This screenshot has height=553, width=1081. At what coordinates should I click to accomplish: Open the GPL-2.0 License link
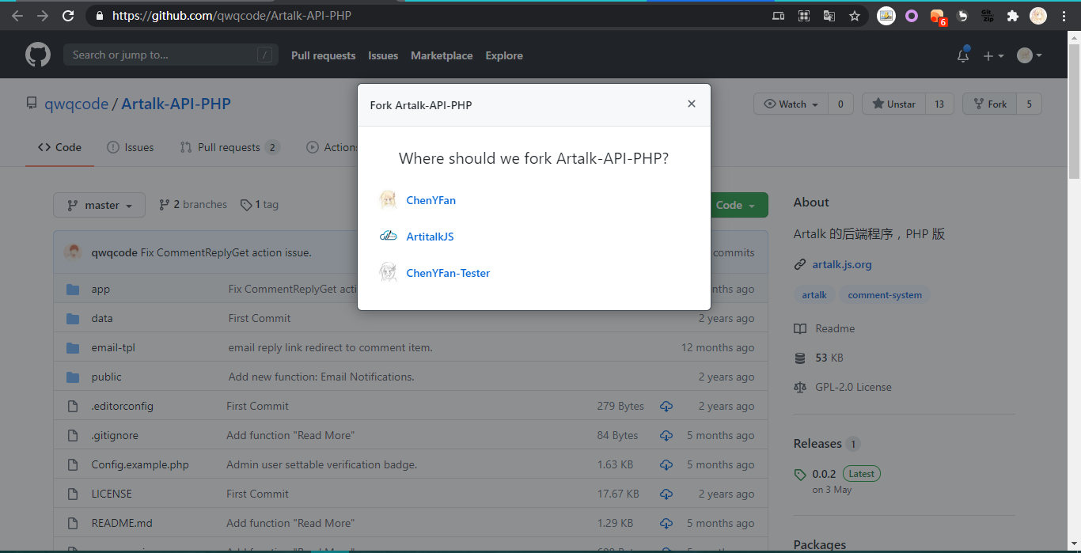coord(853,387)
